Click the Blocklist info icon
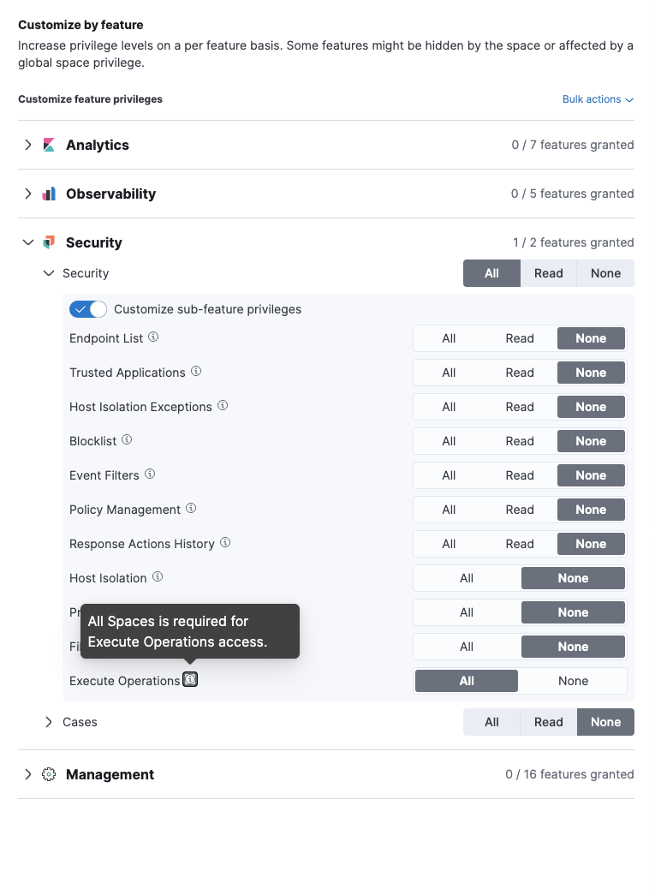655x895 pixels. click(x=127, y=440)
